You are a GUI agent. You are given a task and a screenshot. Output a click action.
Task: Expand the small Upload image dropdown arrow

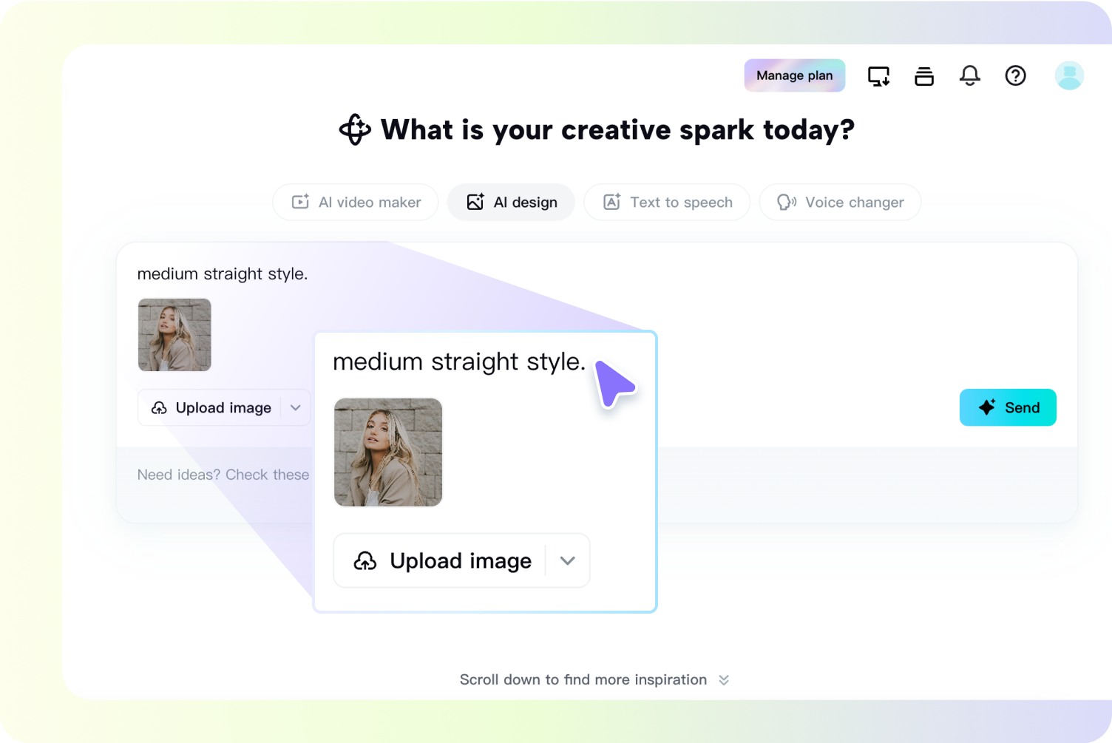(296, 408)
